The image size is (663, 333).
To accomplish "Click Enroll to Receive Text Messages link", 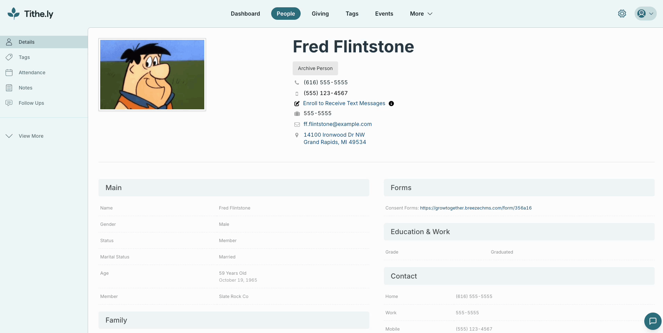I will [x=344, y=103].
